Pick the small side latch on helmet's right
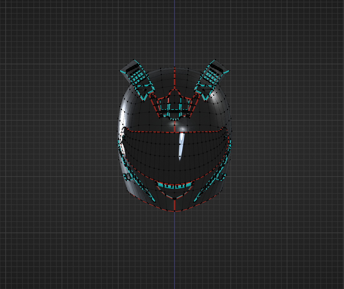This screenshot has height=289, width=344. pos(221,176)
